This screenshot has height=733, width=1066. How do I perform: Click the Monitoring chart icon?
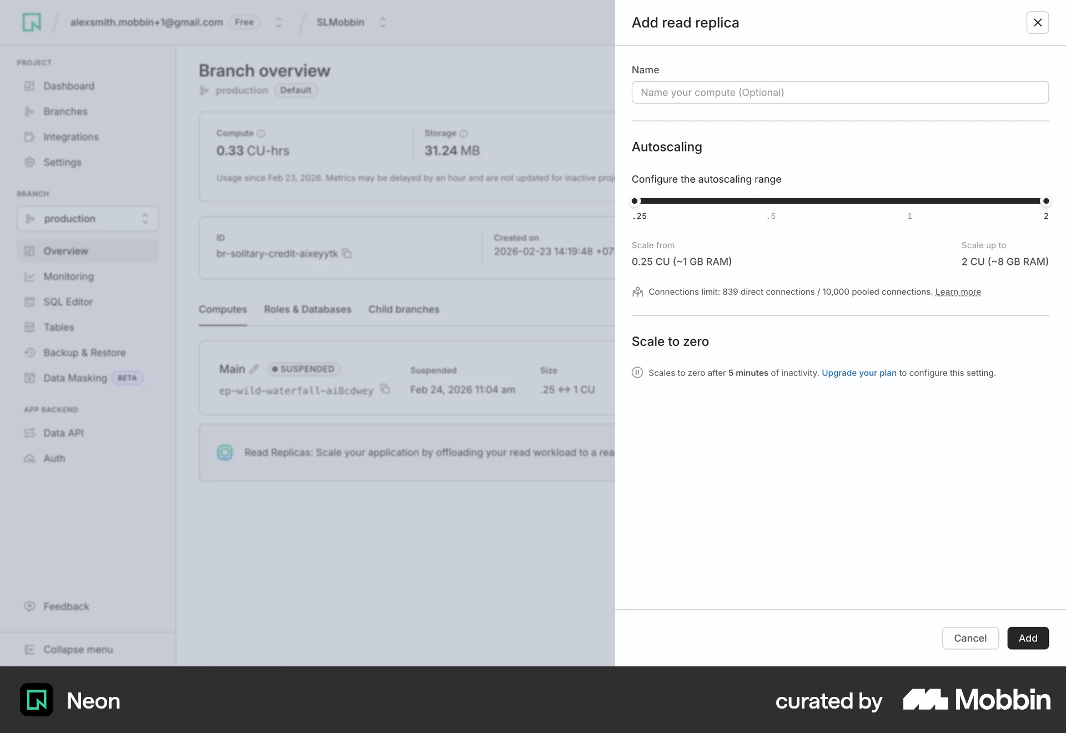click(x=29, y=277)
